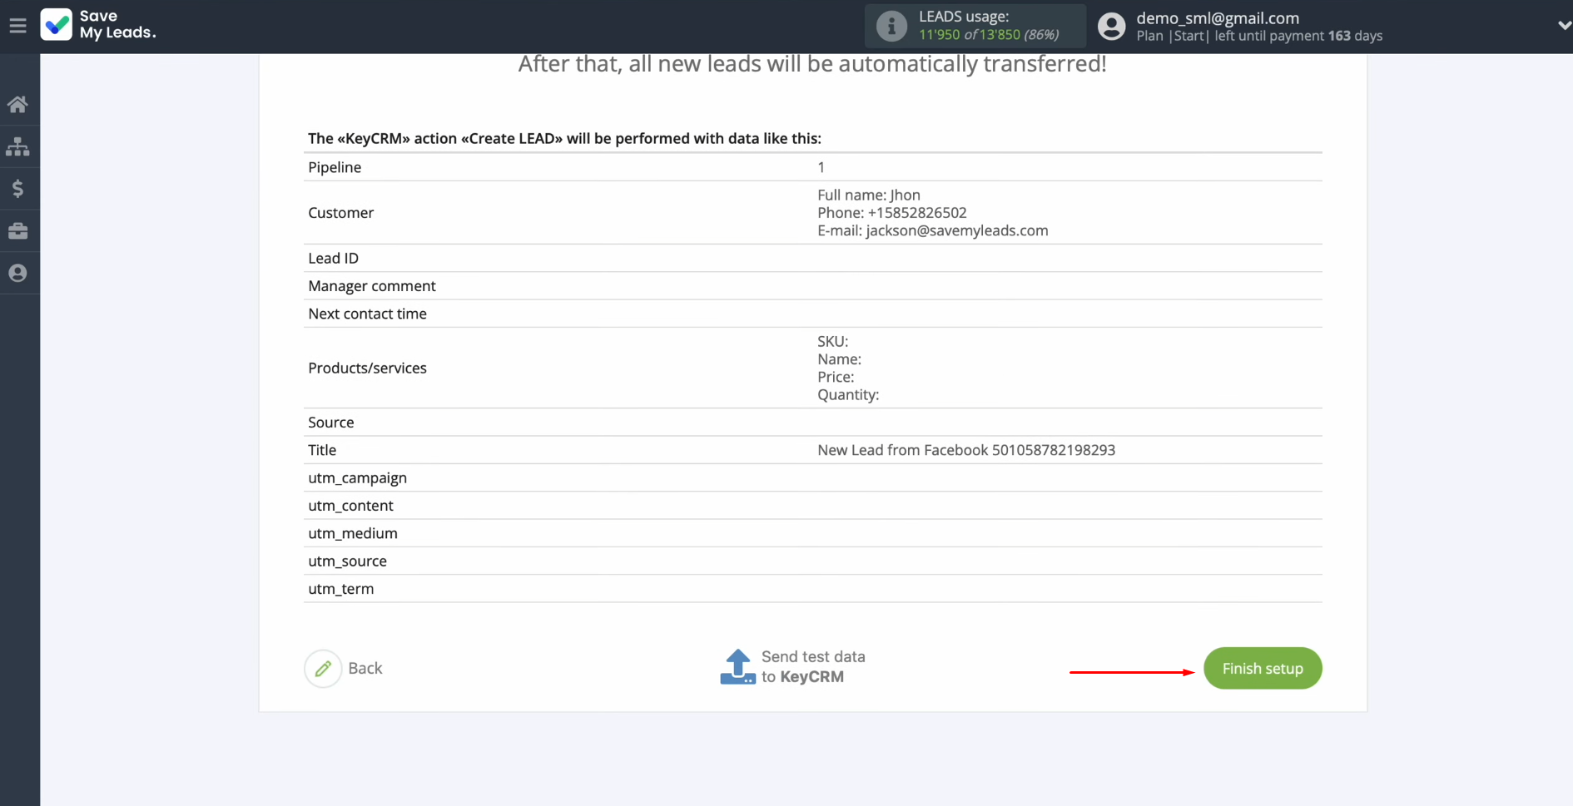The width and height of the screenshot is (1573, 806).
Task: Open billing dollar icon
Action: tap(17, 189)
